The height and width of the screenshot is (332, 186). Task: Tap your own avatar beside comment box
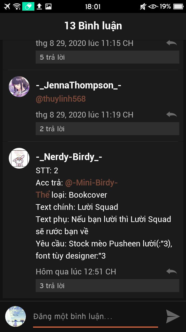pos(16,316)
